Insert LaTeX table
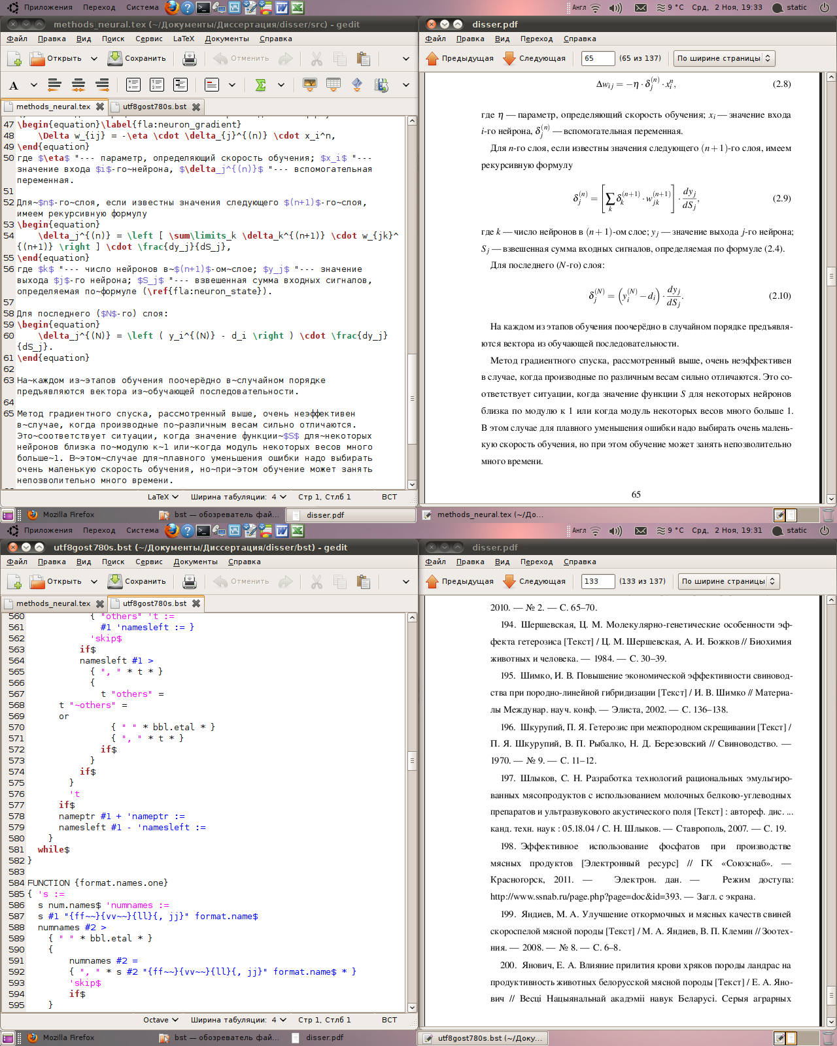The image size is (837, 1046). point(333,85)
